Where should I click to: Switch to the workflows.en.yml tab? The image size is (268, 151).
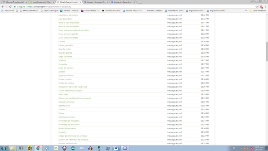(41, 2)
